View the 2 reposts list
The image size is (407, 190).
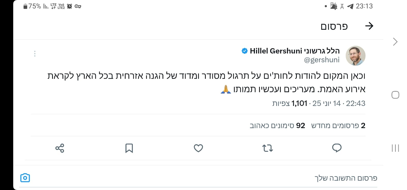point(338,126)
